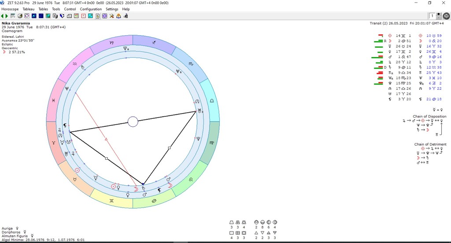Click the Gemini sign segment on wheel
This screenshot has width=451, height=243.
pos(111,201)
